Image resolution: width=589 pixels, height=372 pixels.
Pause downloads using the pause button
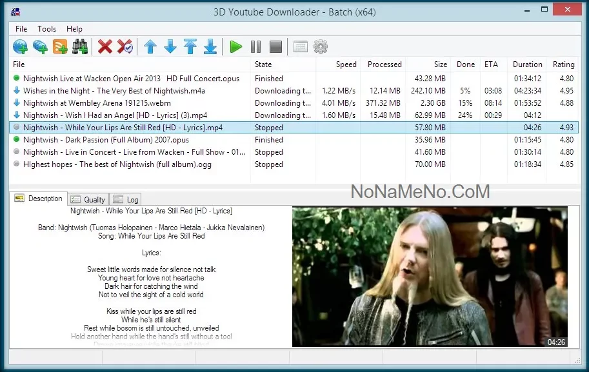click(x=256, y=46)
